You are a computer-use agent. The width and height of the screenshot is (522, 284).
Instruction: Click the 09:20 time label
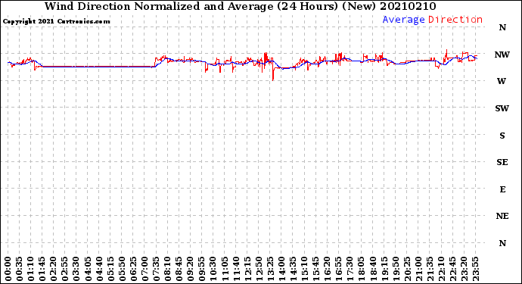191,269
